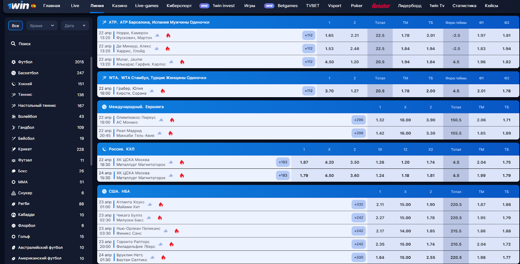Viewport: 520px width, 264px height.
Task: Open the Главная tab
Action: click(52, 6)
